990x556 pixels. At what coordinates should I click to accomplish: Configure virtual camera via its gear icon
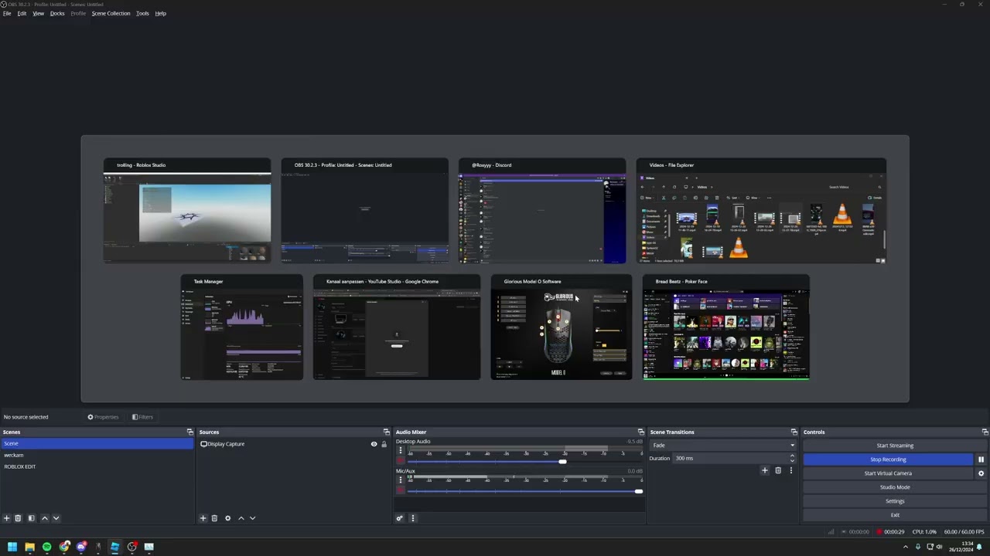[x=981, y=473]
